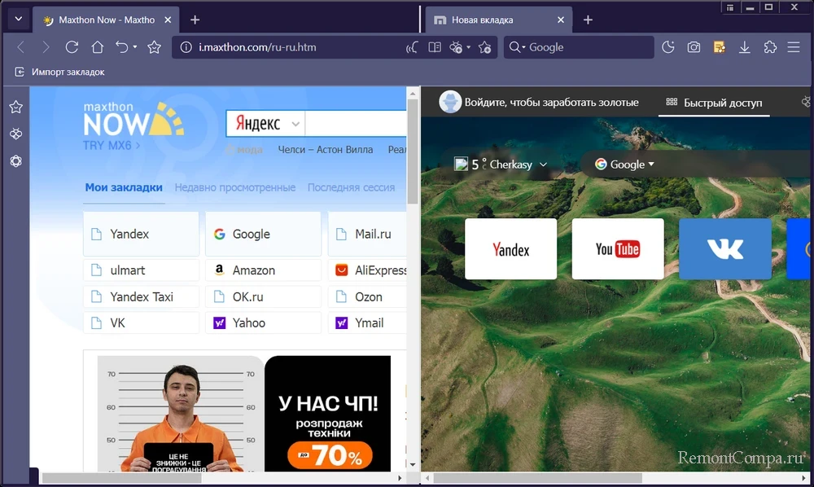814x487 pixels.
Task: Add a new tab beside the Новая вкладка tab
Action: [x=588, y=20]
